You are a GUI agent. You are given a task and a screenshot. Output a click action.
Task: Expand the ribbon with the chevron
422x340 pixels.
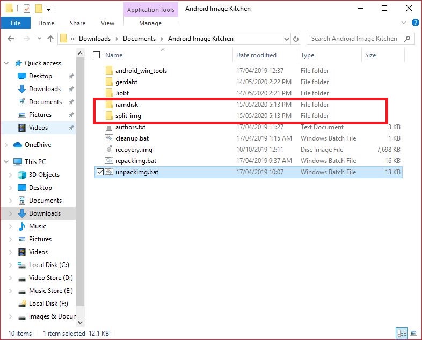403,23
